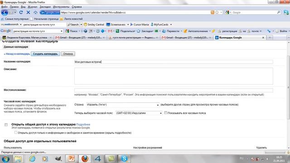Open Google toolbar search history dropdown
The width and height of the screenshot is (290, 163).
(x=62, y=31)
